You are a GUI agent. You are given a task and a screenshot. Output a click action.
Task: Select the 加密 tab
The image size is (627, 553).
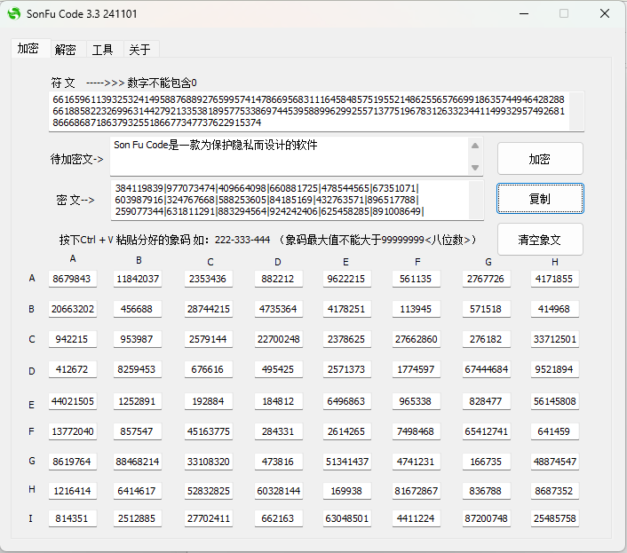28,49
